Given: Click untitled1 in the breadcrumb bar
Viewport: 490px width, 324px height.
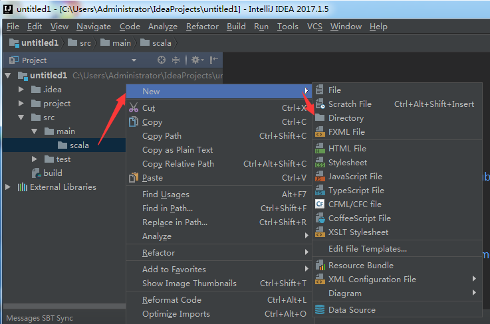Looking at the screenshot, I should [34, 42].
